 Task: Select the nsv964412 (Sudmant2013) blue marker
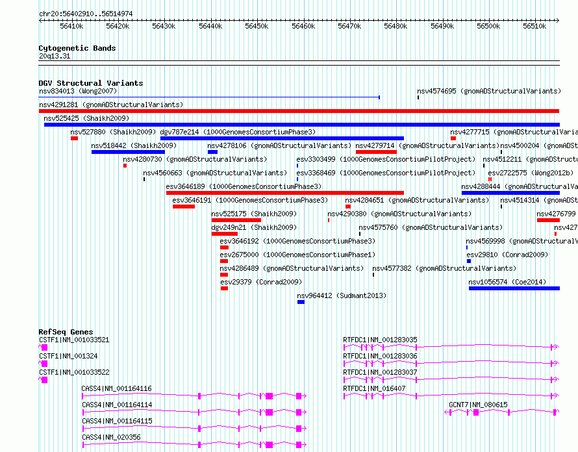pos(301,302)
